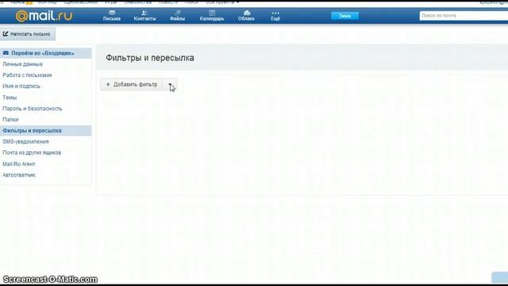Screen dimensions: 508x286
Task: Open Автоответчик settings
Action: pyautogui.click(x=19, y=175)
